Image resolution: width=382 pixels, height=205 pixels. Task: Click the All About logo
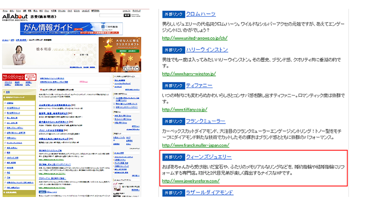click(x=15, y=17)
